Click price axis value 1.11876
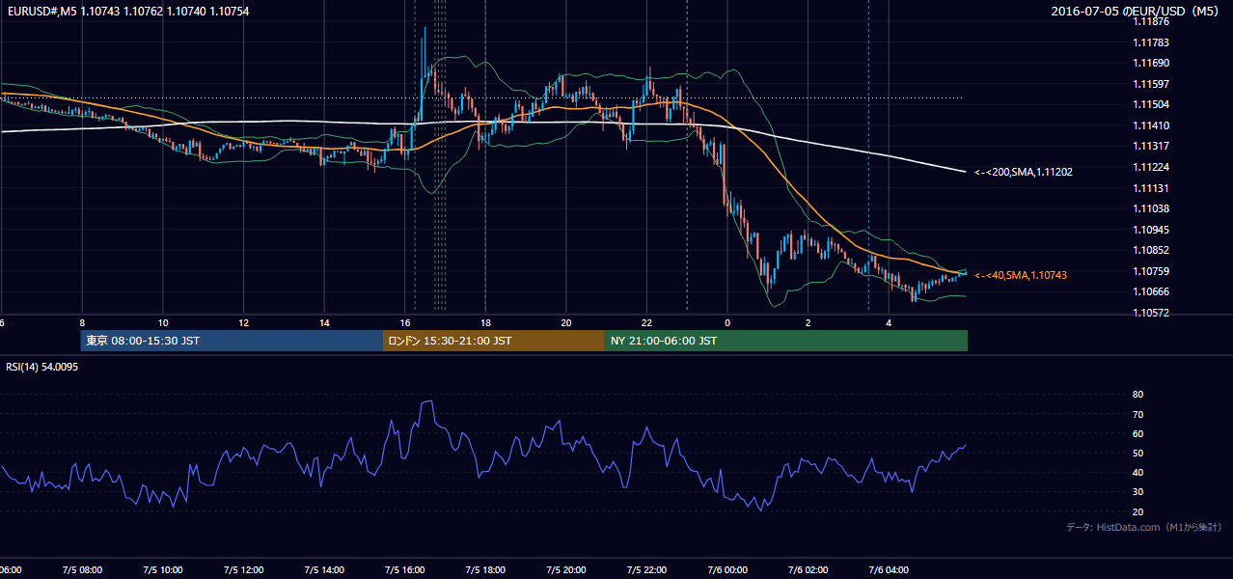Image resolution: width=1233 pixels, height=579 pixels. 1153,21
